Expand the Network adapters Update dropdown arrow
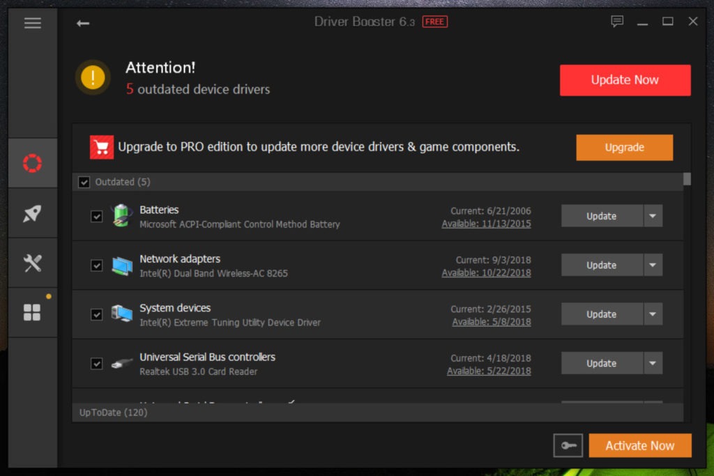This screenshot has height=476, width=714. click(x=653, y=265)
